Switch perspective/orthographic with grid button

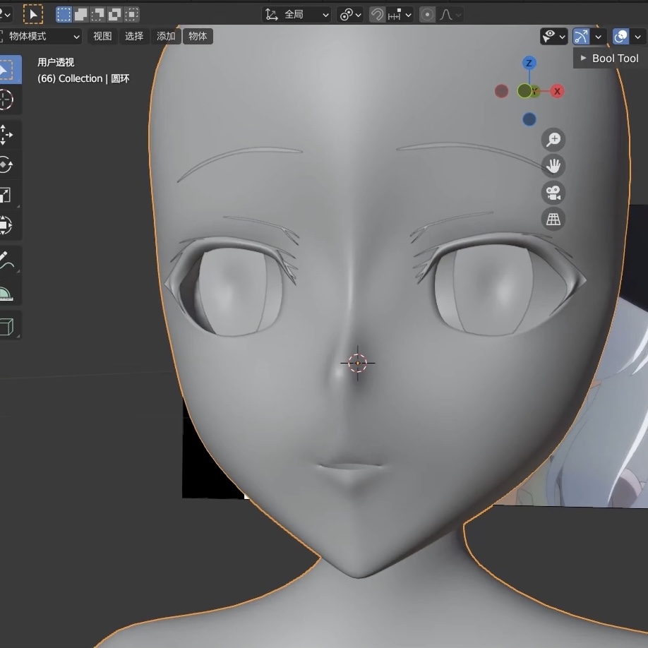pyautogui.click(x=553, y=219)
